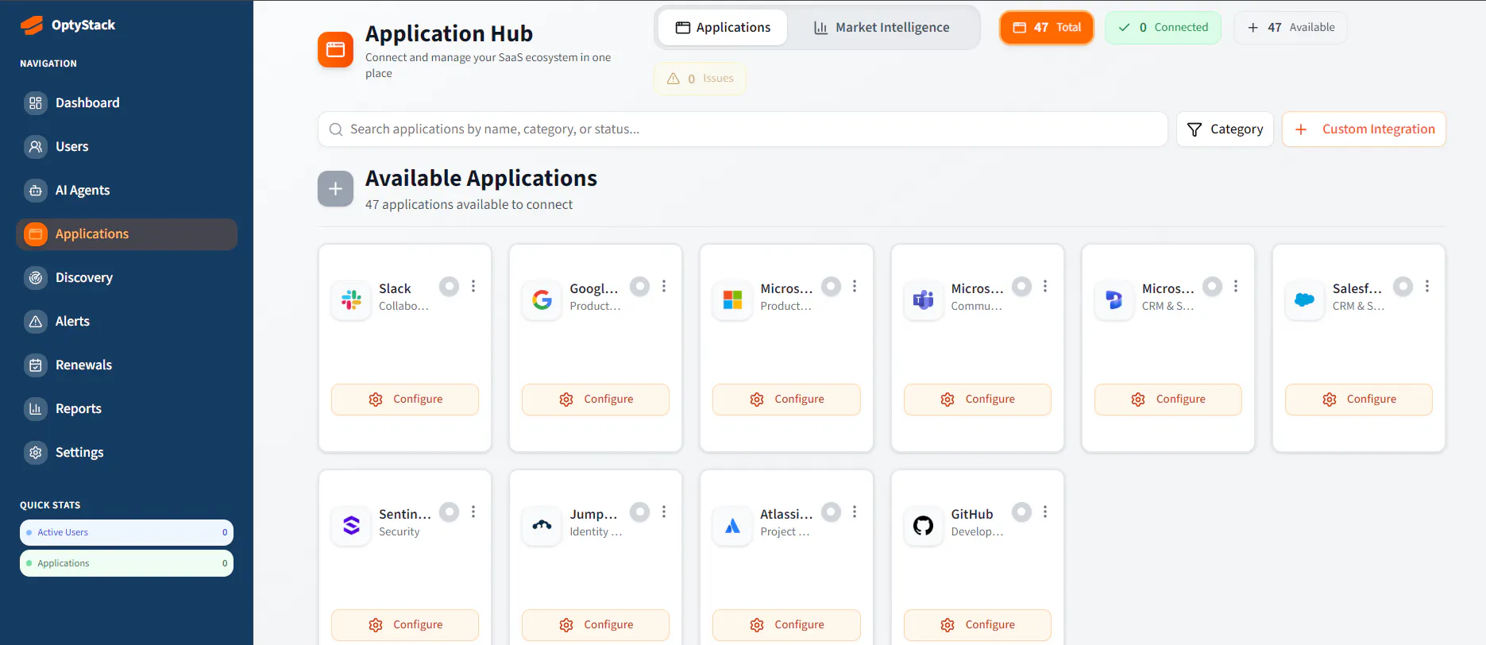Viewport: 1486px width, 645px height.
Task: Focus the search applications field
Action: click(743, 129)
